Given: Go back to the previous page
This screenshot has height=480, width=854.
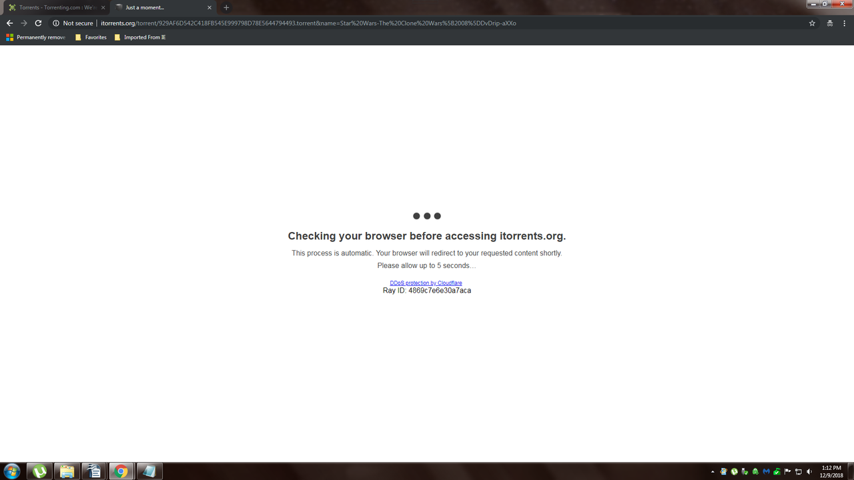Looking at the screenshot, I should 9,23.
